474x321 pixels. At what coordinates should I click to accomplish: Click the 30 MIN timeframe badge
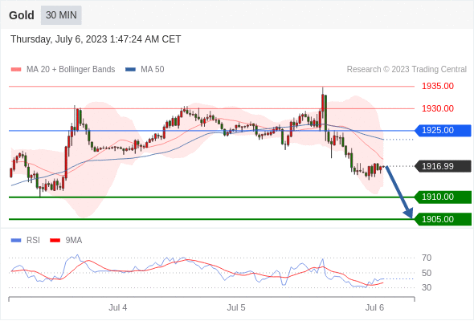[61, 15]
